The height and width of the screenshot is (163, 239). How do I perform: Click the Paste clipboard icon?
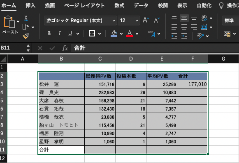9,22
